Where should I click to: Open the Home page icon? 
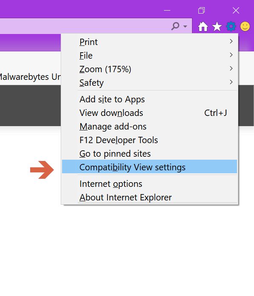tap(203, 26)
